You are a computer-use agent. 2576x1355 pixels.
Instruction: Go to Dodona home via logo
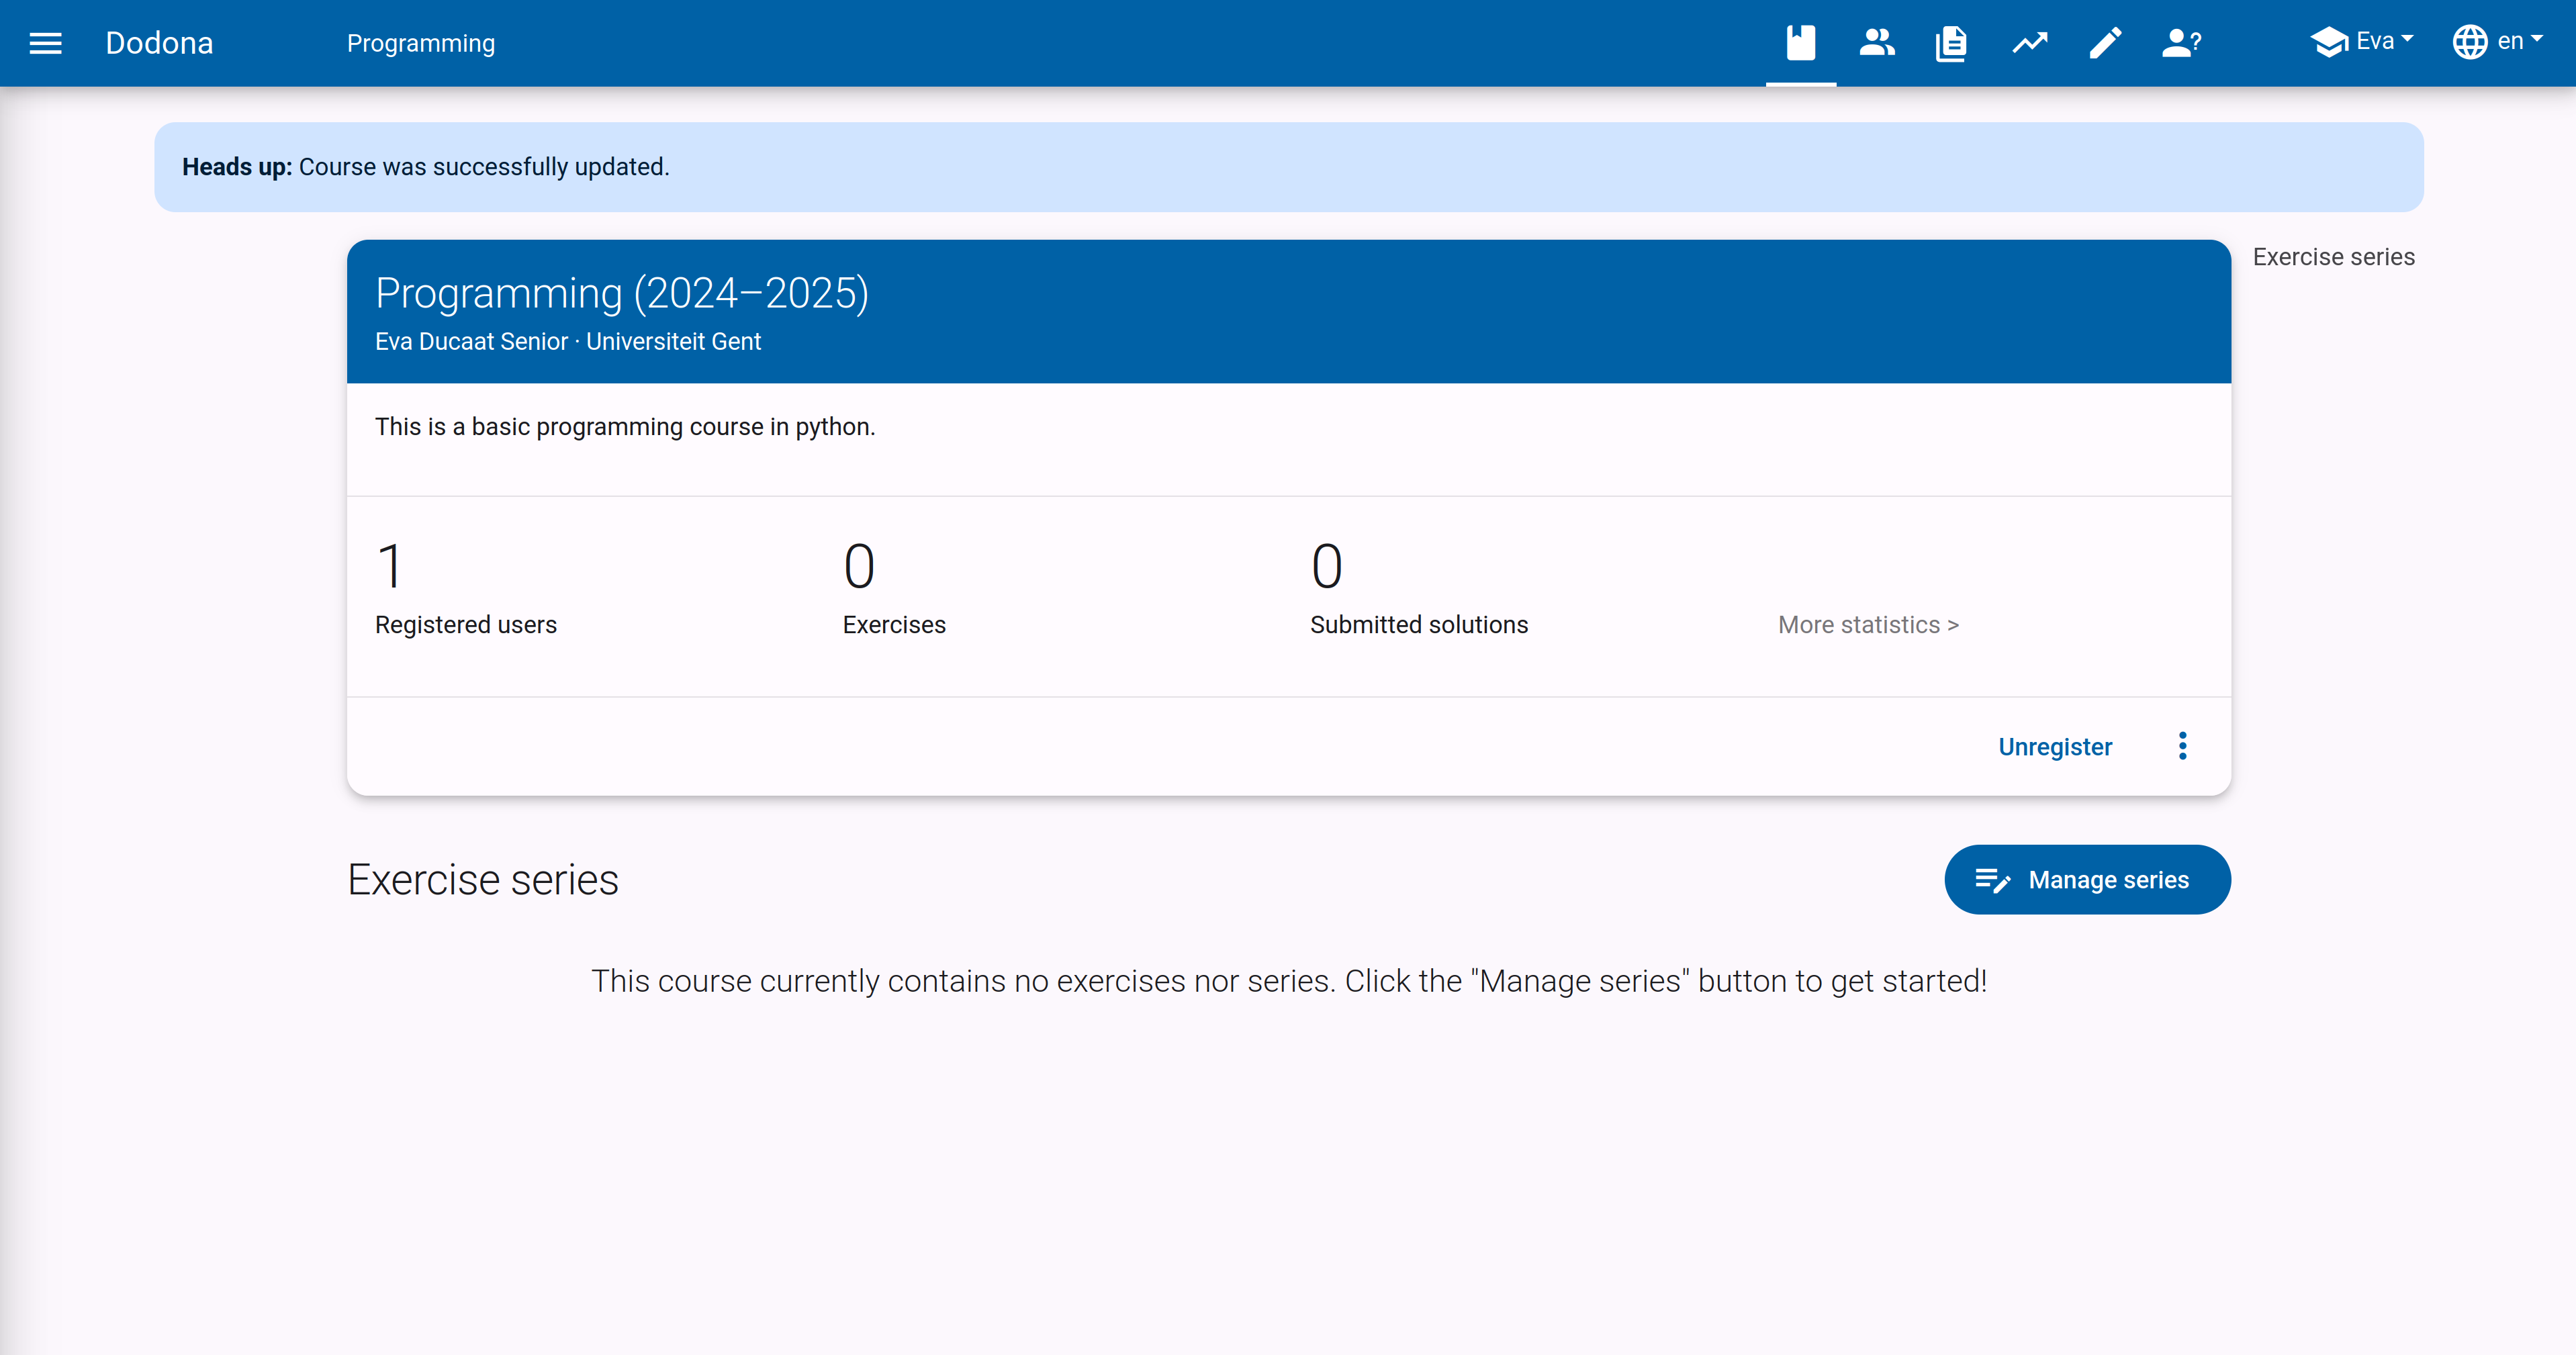[x=159, y=43]
